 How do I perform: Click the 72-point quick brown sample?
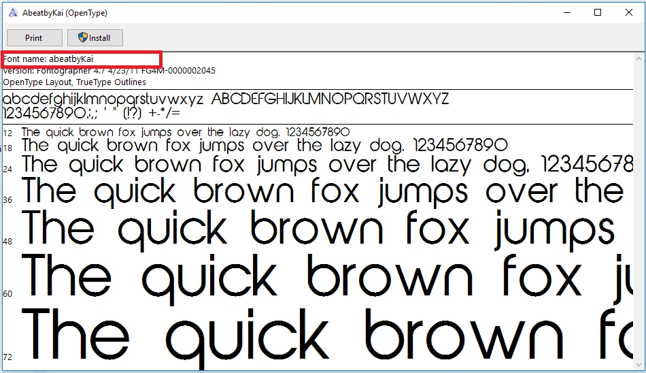[x=327, y=338]
